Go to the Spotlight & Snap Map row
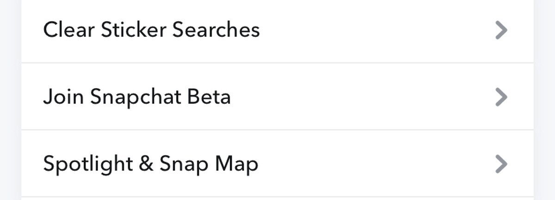The height and width of the screenshot is (200, 555). [x=277, y=164]
